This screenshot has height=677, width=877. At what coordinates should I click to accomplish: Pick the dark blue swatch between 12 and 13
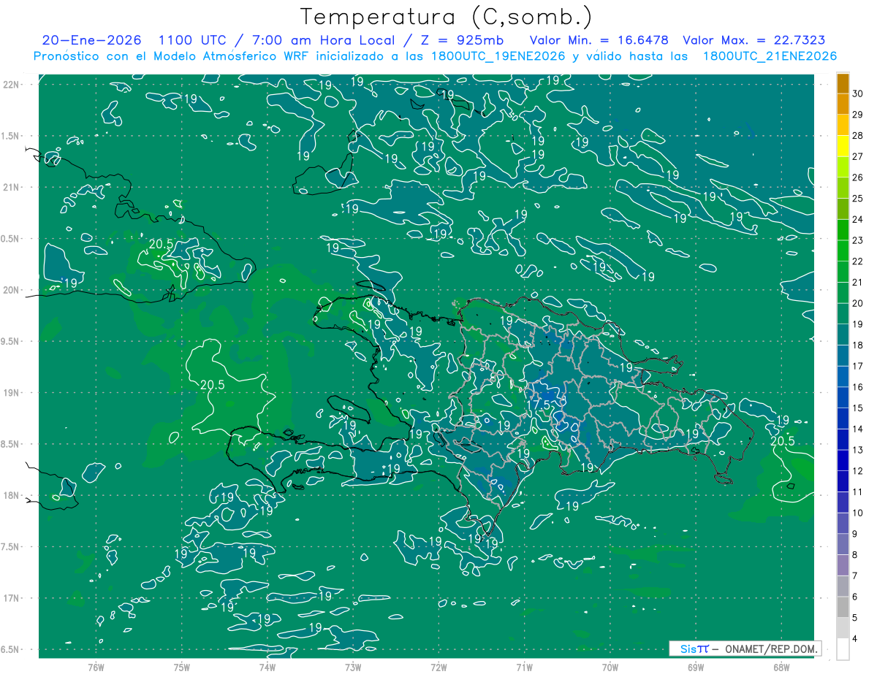click(x=843, y=460)
